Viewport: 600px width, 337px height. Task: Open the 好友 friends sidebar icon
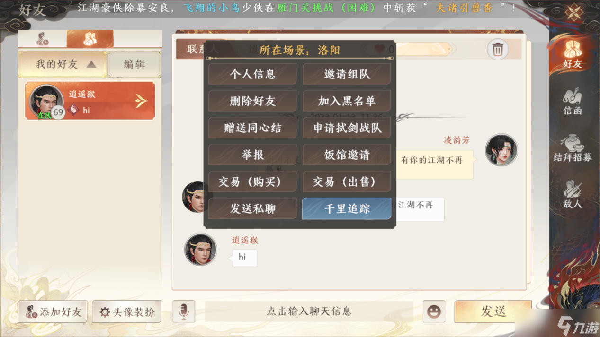[x=573, y=53]
